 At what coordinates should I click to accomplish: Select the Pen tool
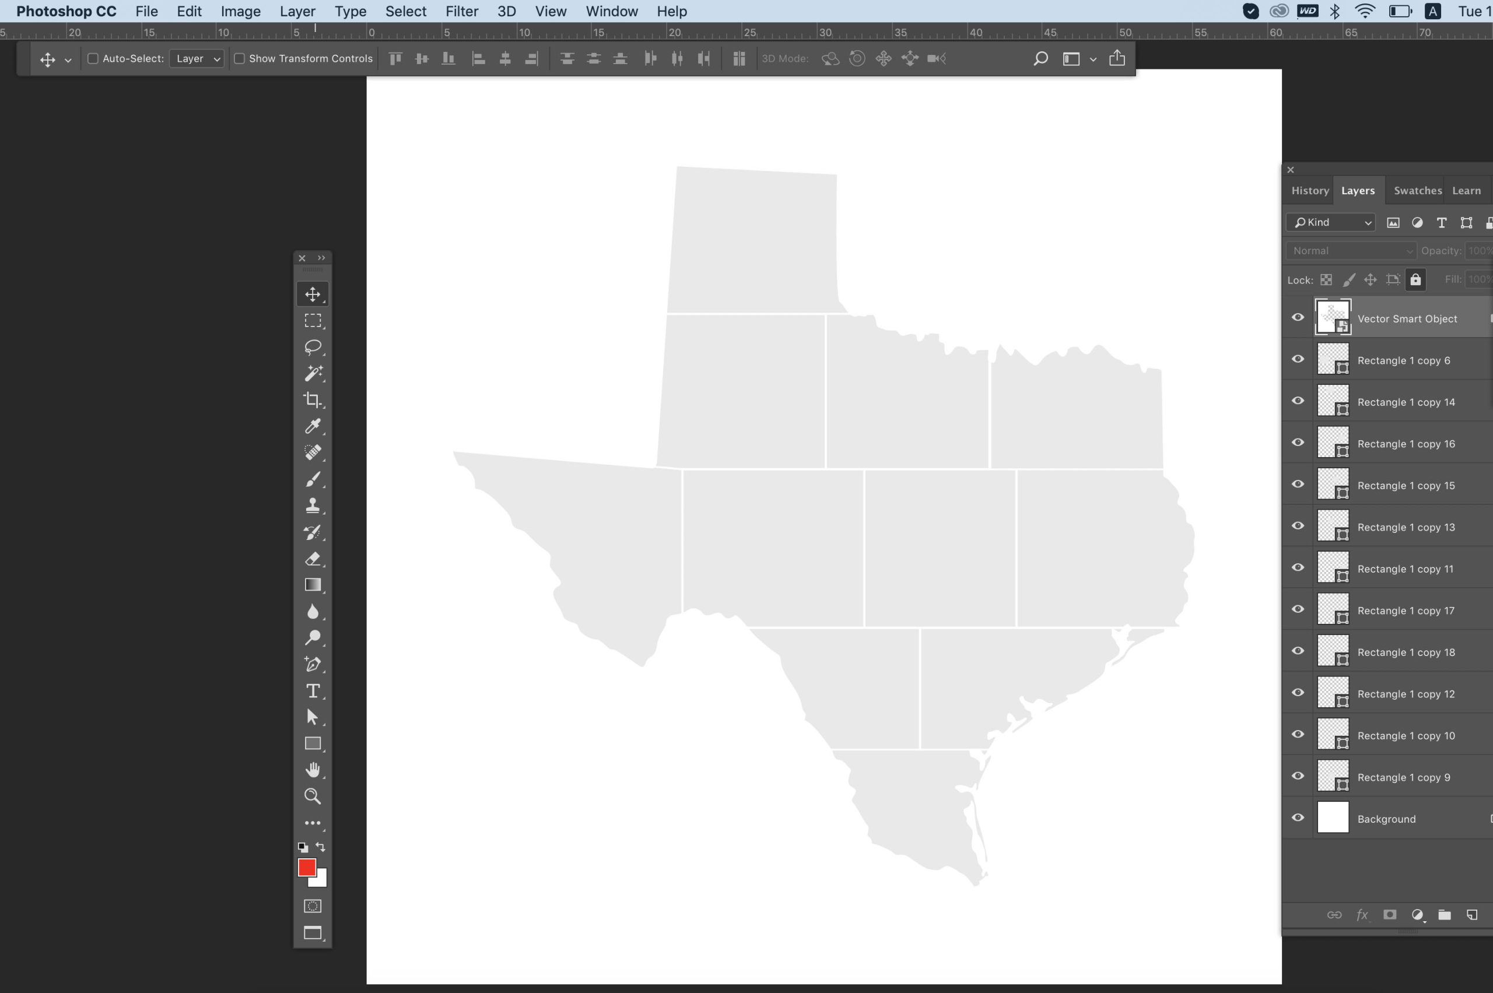click(312, 664)
